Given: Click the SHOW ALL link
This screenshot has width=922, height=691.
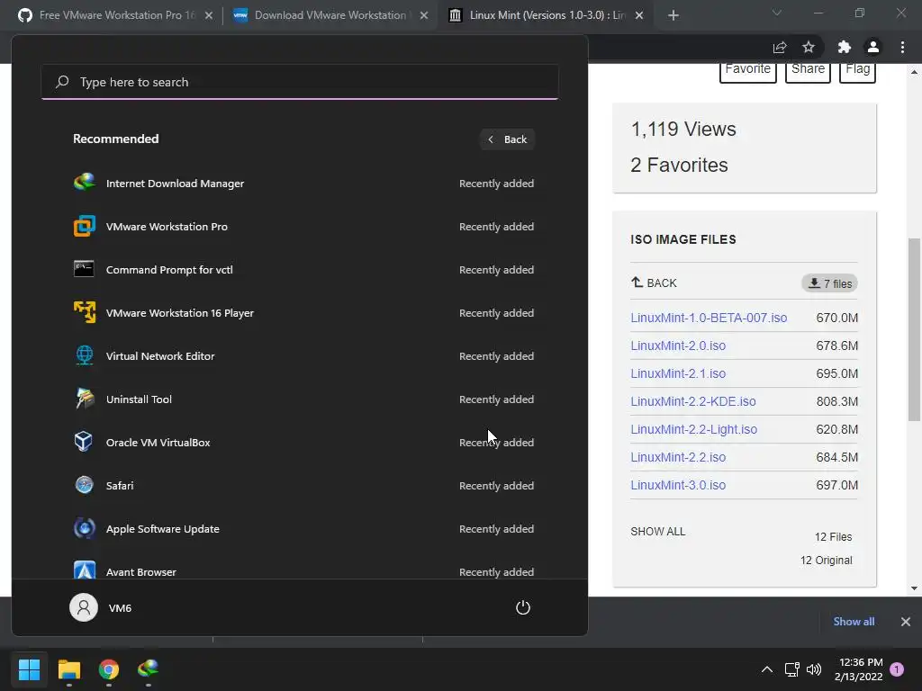Looking at the screenshot, I should [x=657, y=532].
